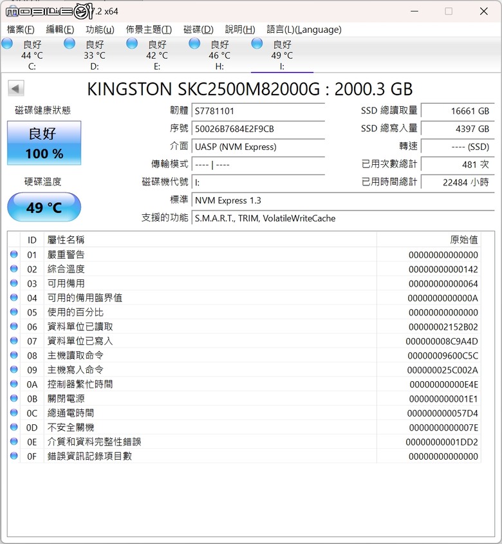Click total host reads value 16661 GB
Viewport: 502px width, 544px height.
[x=458, y=111]
